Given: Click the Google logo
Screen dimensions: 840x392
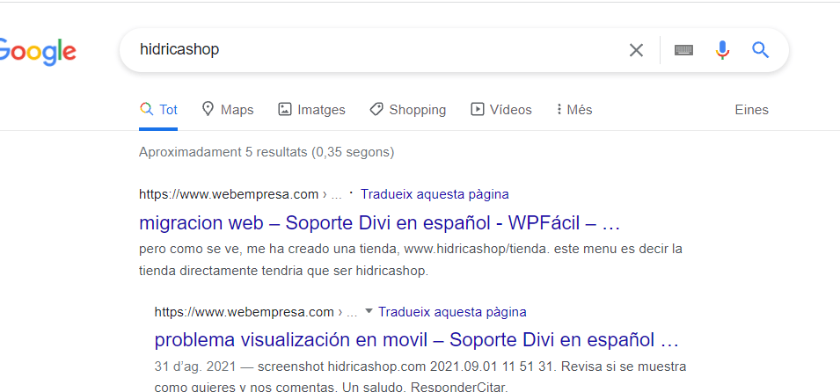Looking at the screenshot, I should (38, 52).
